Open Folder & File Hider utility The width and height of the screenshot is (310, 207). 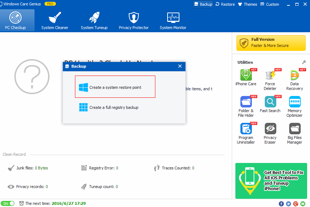point(246,106)
